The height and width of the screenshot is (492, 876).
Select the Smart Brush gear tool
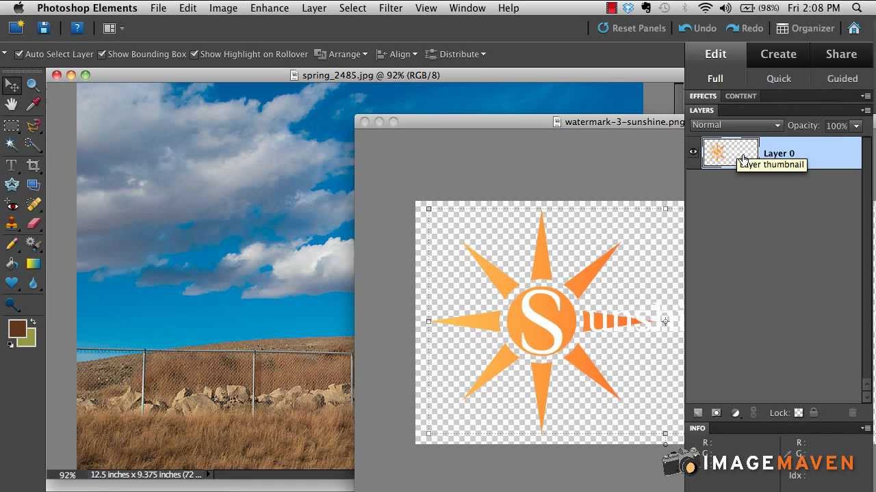(x=33, y=244)
